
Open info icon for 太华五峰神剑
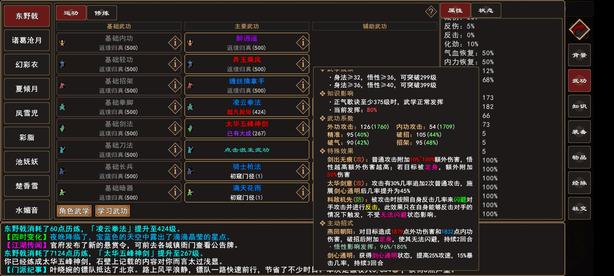(303, 128)
